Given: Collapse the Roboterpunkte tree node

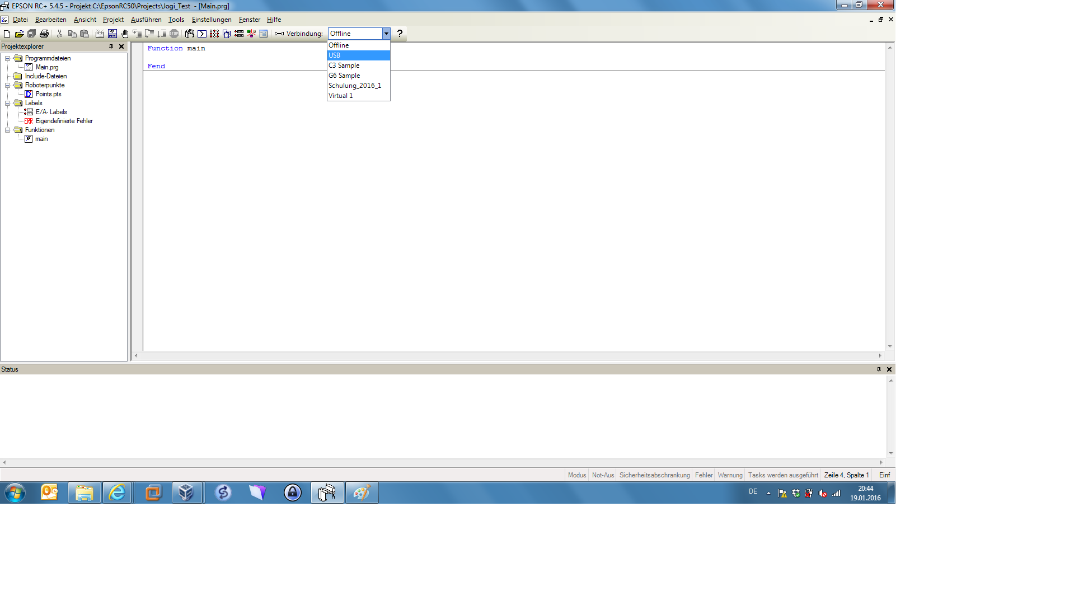Looking at the screenshot, I should (x=8, y=85).
